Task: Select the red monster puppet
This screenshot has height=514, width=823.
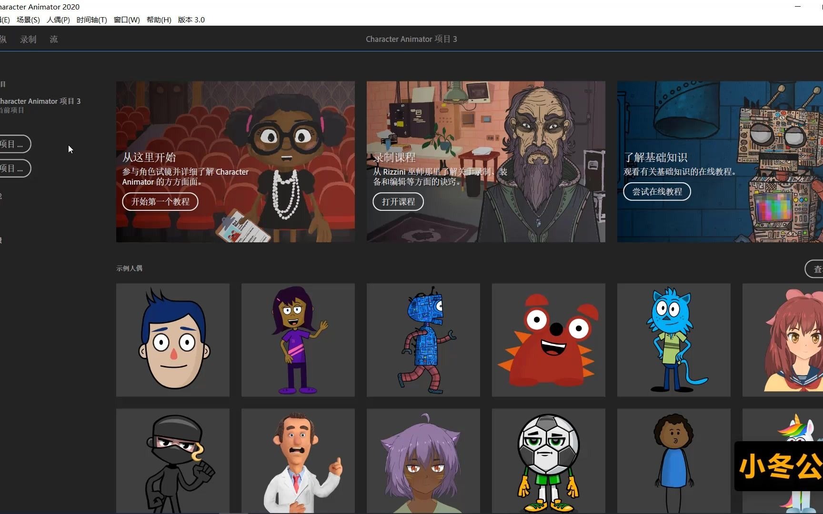Action: (x=548, y=340)
